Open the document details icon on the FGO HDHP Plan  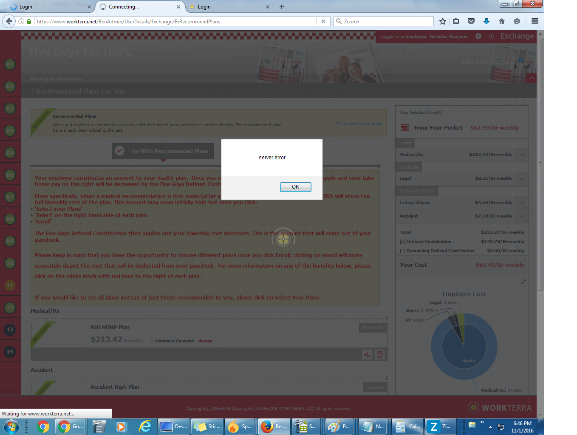[380, 354]
